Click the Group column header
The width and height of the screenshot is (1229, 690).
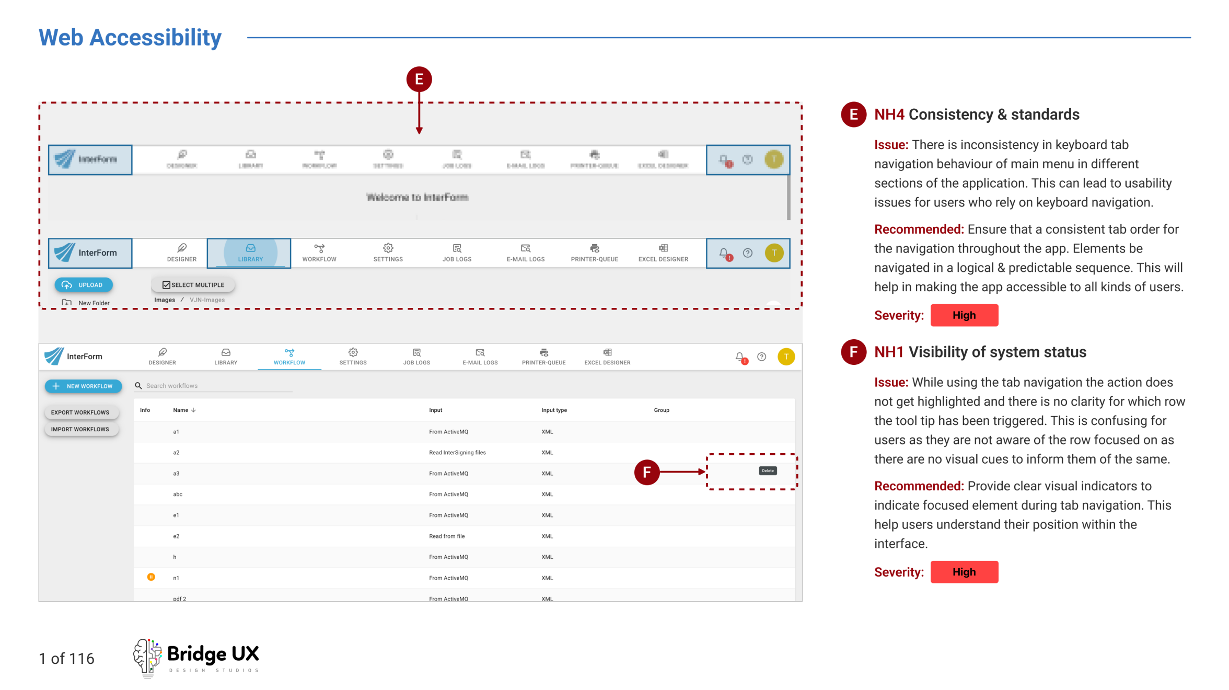(x=662, y=410)
